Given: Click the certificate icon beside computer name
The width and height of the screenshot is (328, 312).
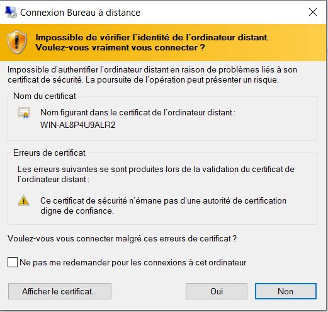Looking at the screenshot, I should (x=24, y=113).
